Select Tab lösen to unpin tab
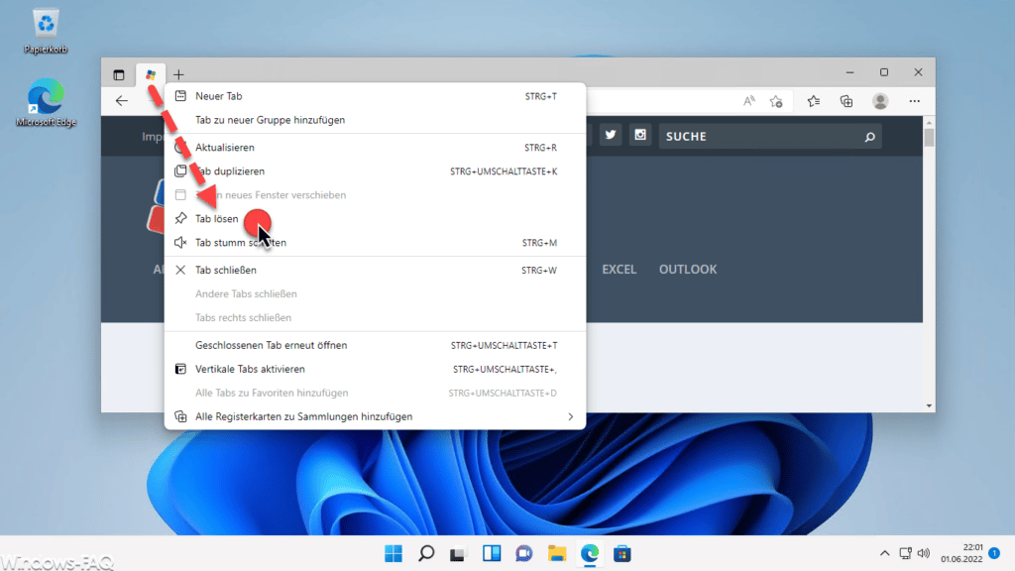The height and width of the screenshot is (571, 1015). tap(376, 219)
